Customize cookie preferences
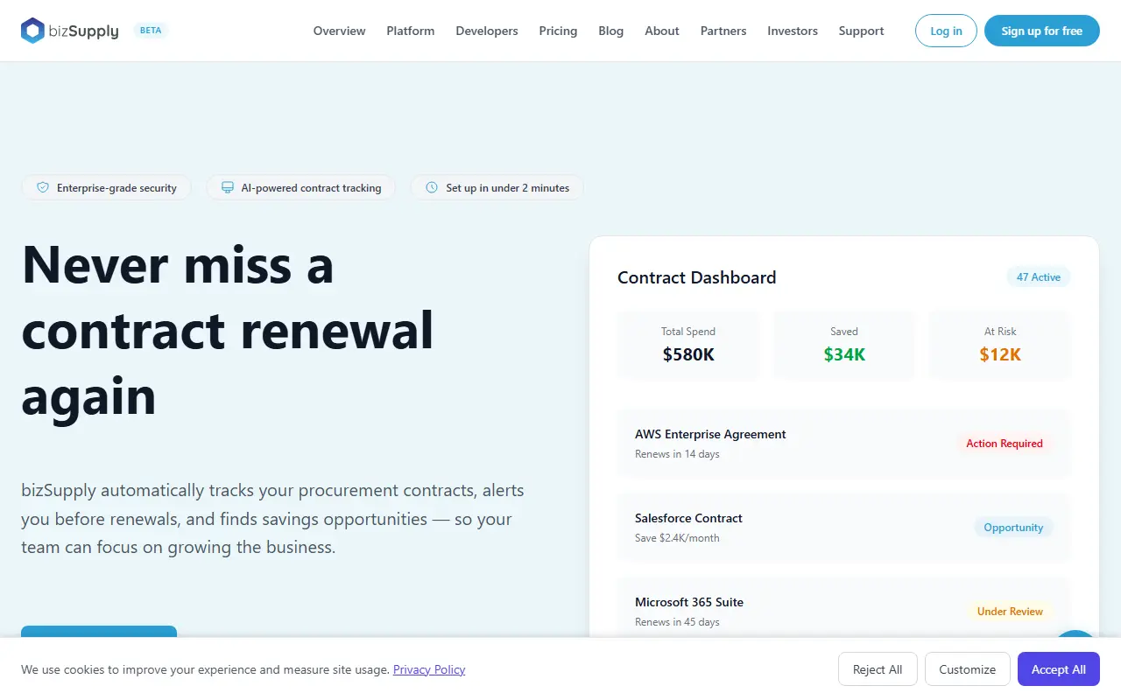The width and height of the screenshot is (1121, 700). pos(968,669)
